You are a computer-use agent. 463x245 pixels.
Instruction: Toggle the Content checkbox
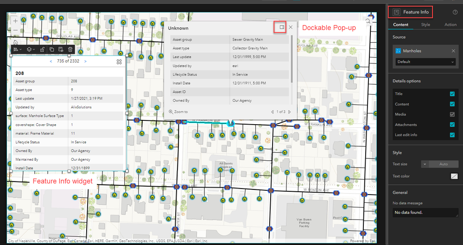click(x=452, y=104)
